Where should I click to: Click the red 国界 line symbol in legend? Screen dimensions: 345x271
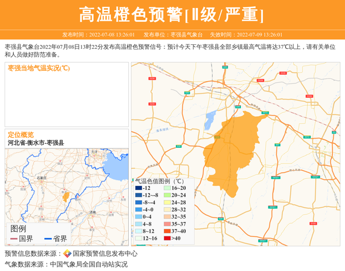pos(14,239)
